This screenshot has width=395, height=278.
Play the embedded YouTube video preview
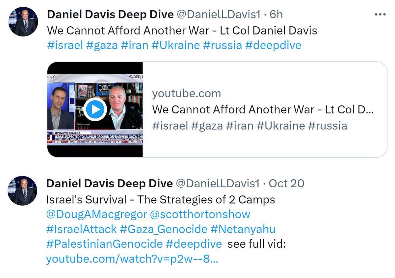95,109
